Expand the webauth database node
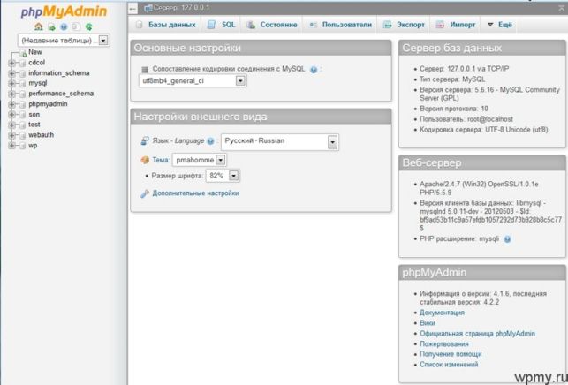Viewport: 568px width, 385px height. 11,135
